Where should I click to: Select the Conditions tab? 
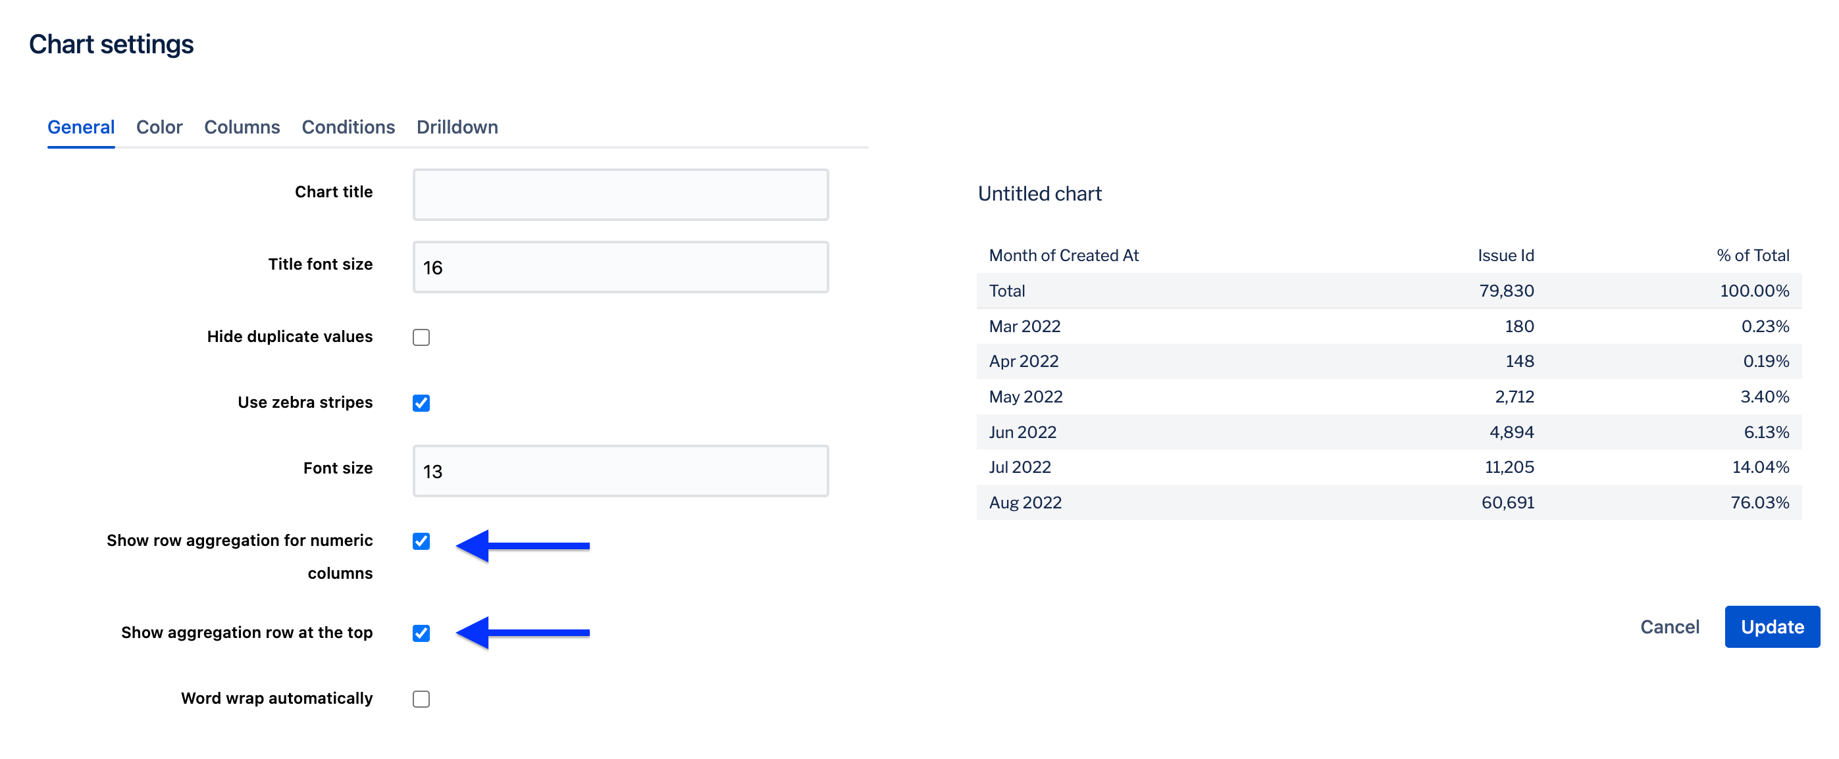pos(348,127)
